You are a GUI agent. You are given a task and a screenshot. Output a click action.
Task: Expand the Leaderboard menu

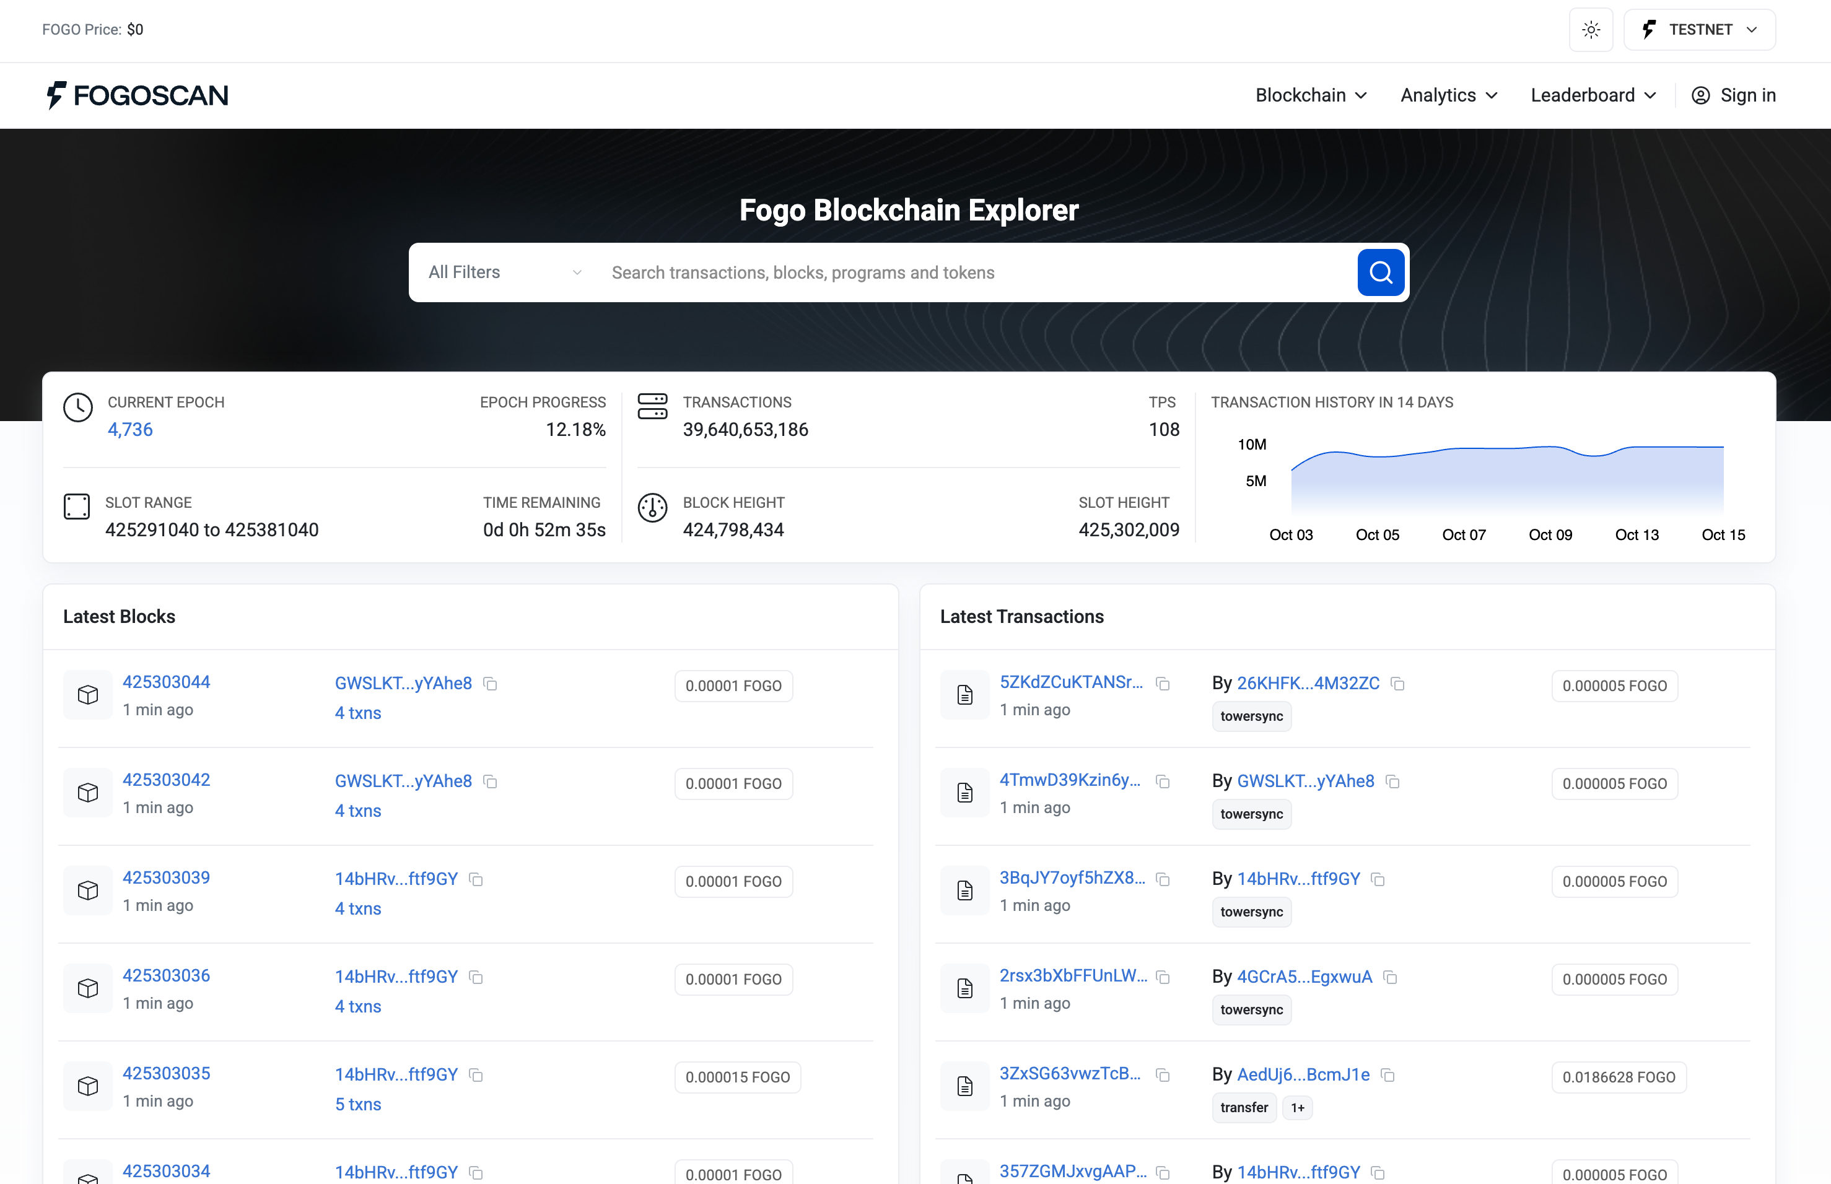point(1592,95)
